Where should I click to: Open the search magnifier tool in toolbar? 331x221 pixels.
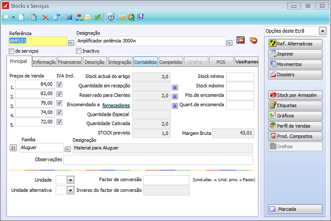click(x=7, y=17)
